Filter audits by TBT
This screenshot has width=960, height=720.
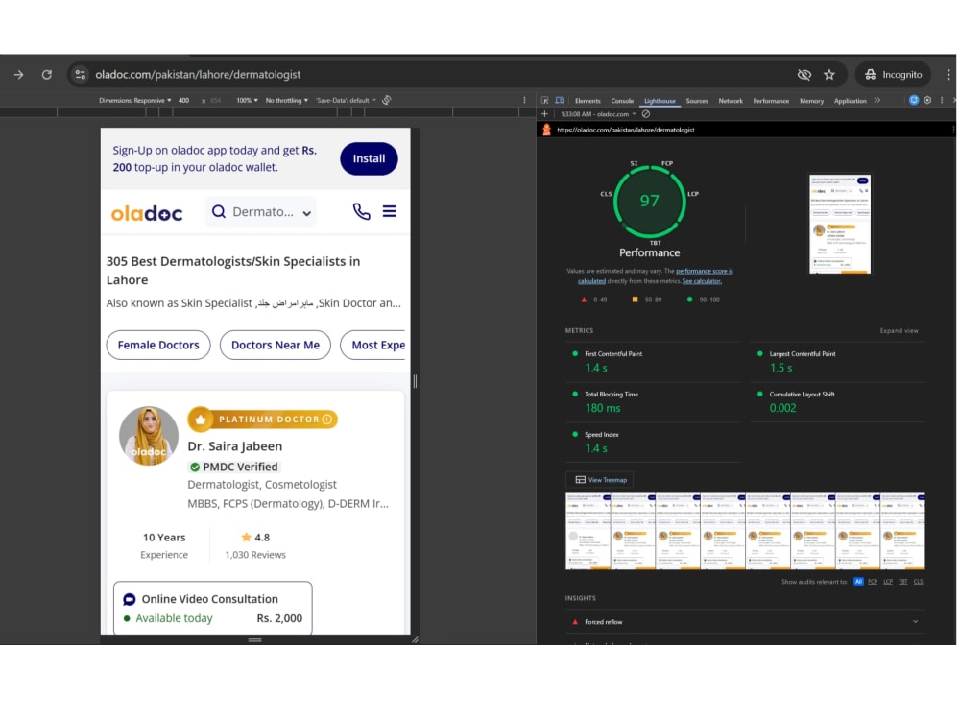[903, 582]
